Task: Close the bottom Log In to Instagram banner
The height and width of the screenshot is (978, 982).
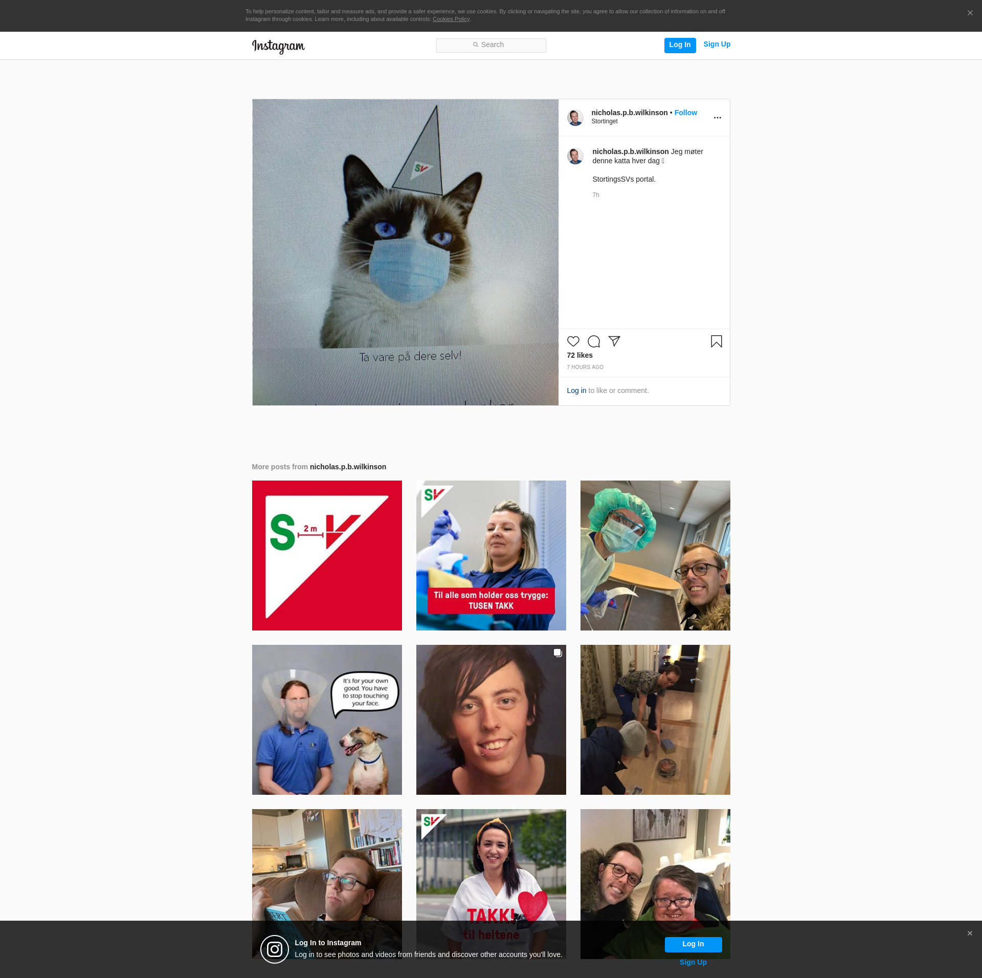Action: [970, 933]
